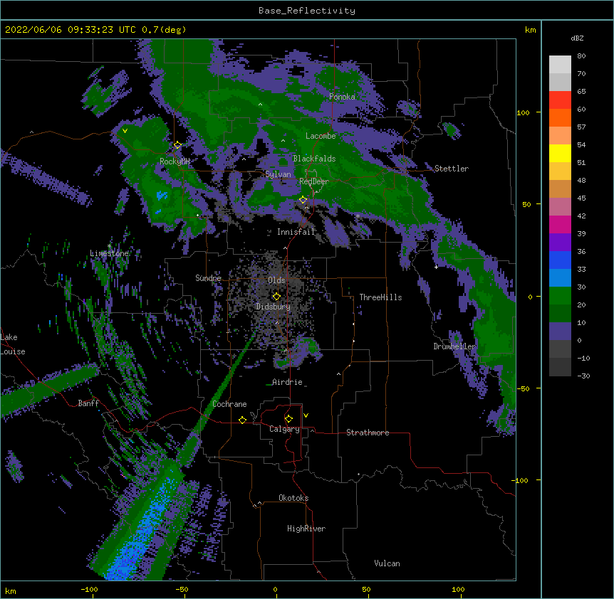This screenshot has width=614, height=599.
Task: Click the 0 tick label on the right axis
Action: [x=530, y=297]
